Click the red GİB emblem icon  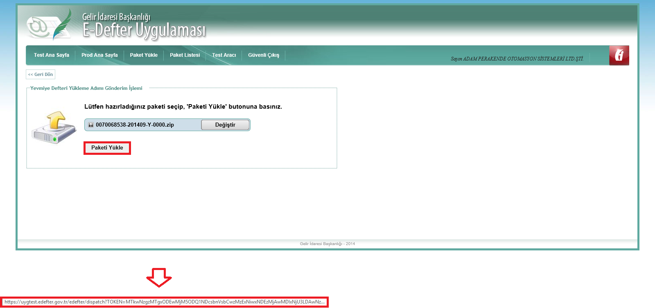(x=619, y=55)
